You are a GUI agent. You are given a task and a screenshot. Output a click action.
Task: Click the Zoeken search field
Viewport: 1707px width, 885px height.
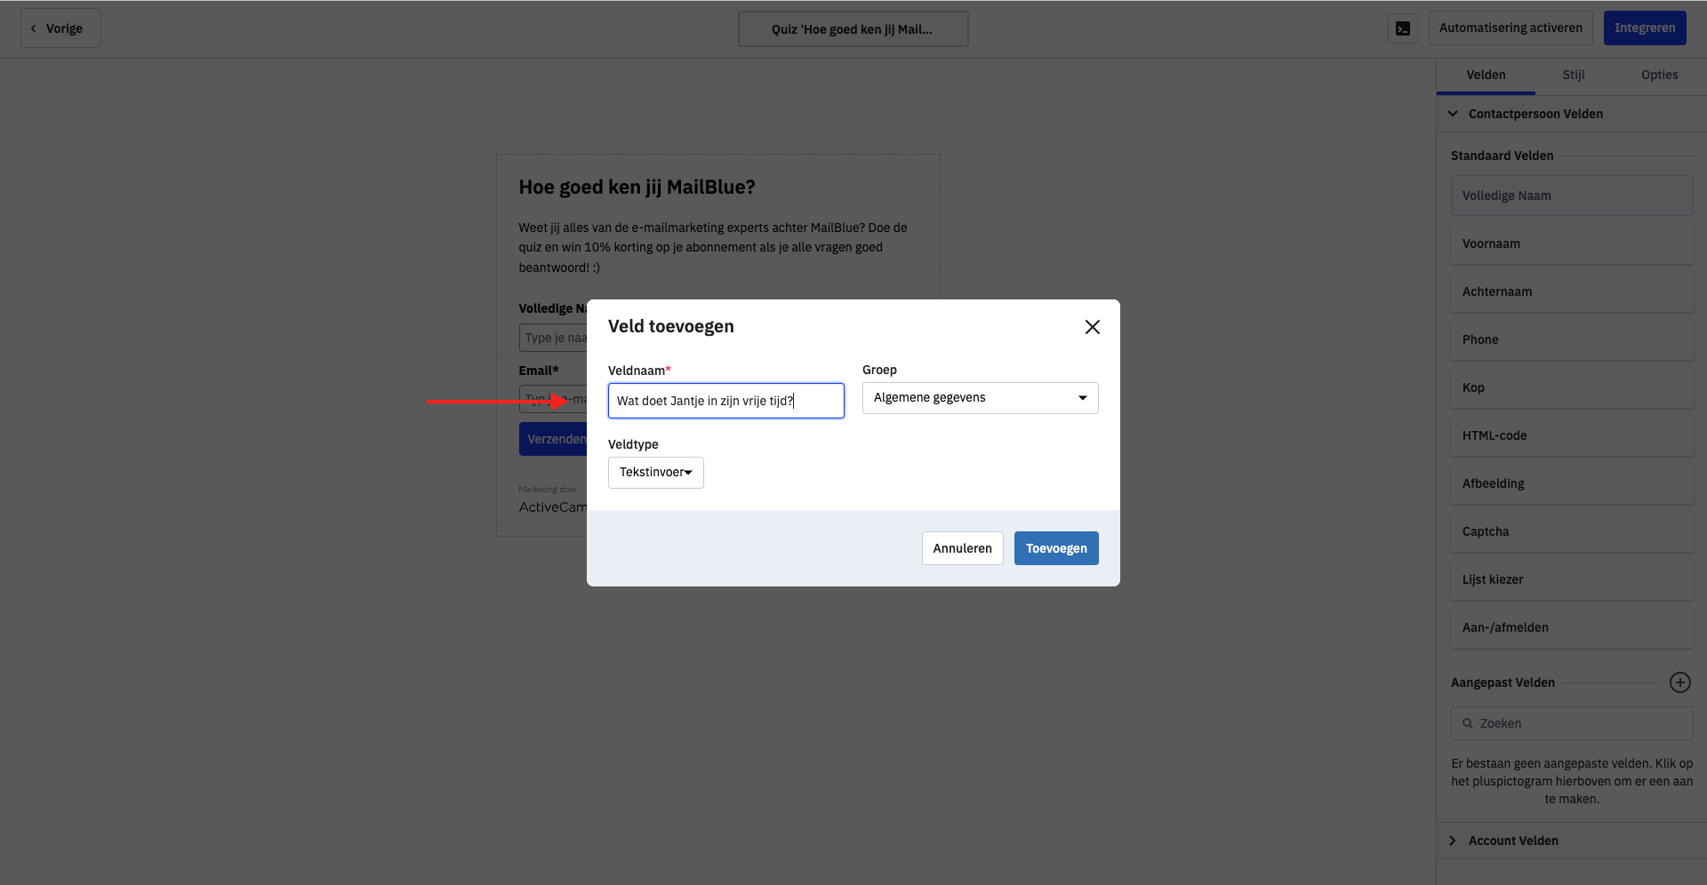1572,723
